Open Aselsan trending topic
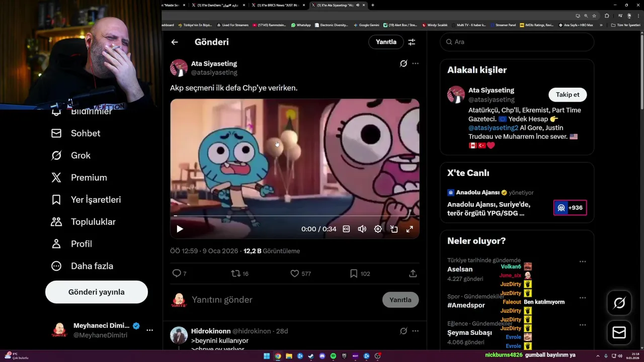Viewport: 644px width, 362px height. [460, 269]
